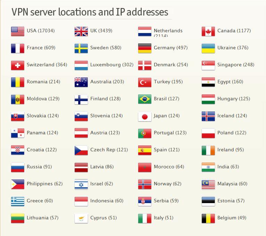
Task: Select the 'Estonia (57)' label
Action: (x=231, y=201)
